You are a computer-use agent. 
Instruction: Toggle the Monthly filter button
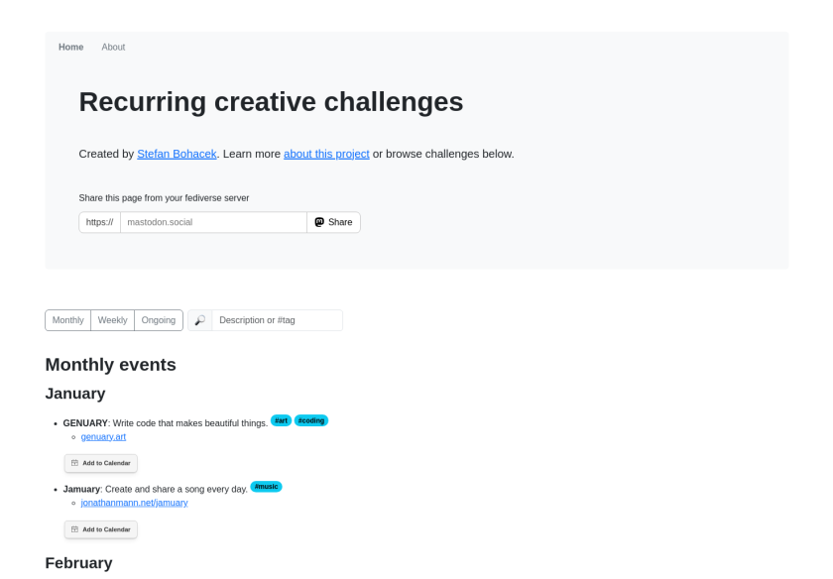tap(68, 320)
